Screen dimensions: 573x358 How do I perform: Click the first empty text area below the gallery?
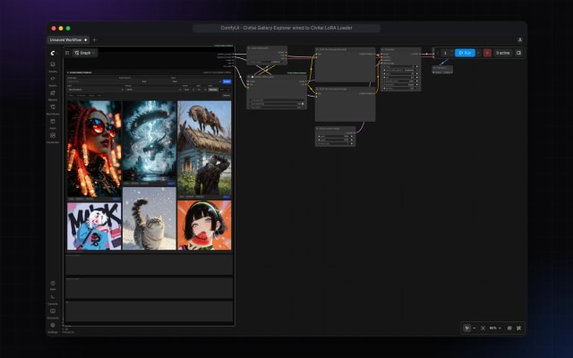150,265
